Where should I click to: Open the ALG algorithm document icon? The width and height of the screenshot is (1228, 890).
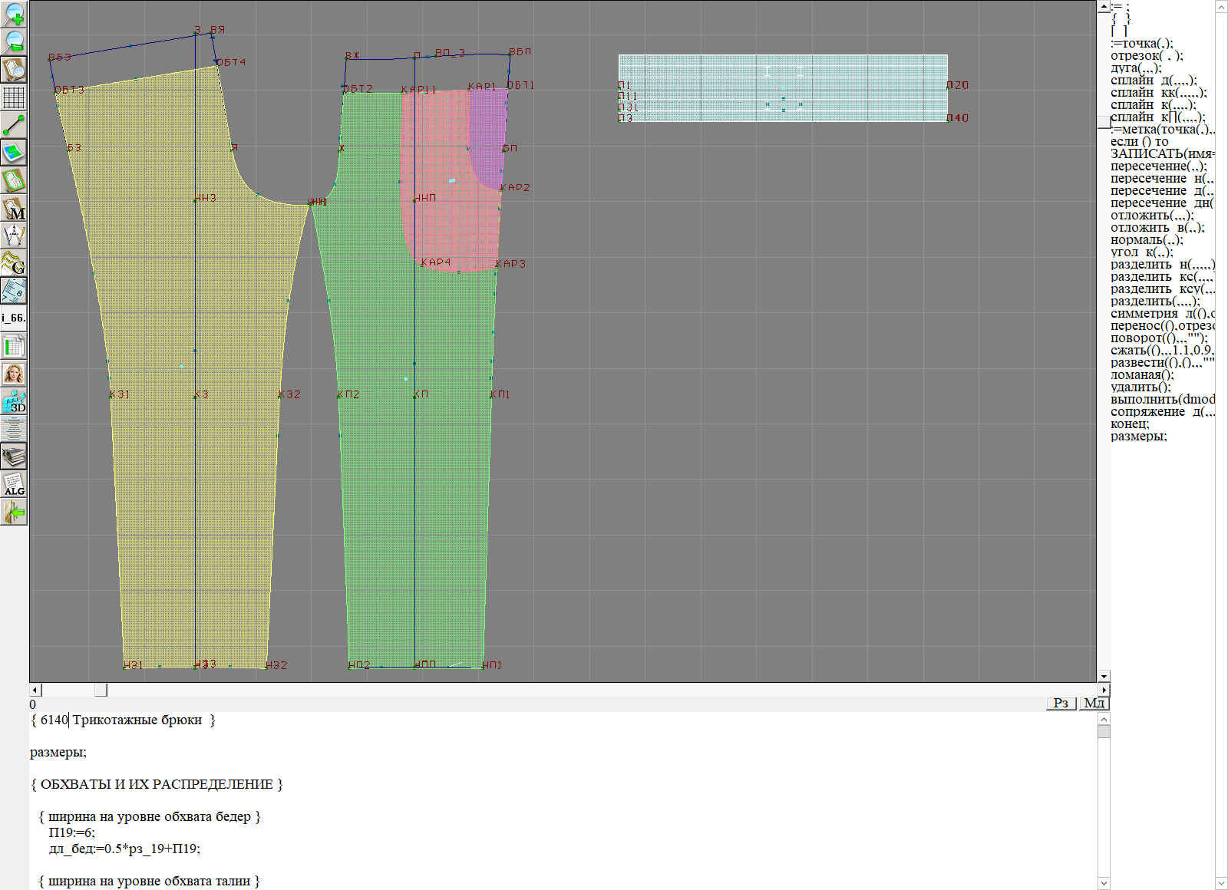click(14, 484)
